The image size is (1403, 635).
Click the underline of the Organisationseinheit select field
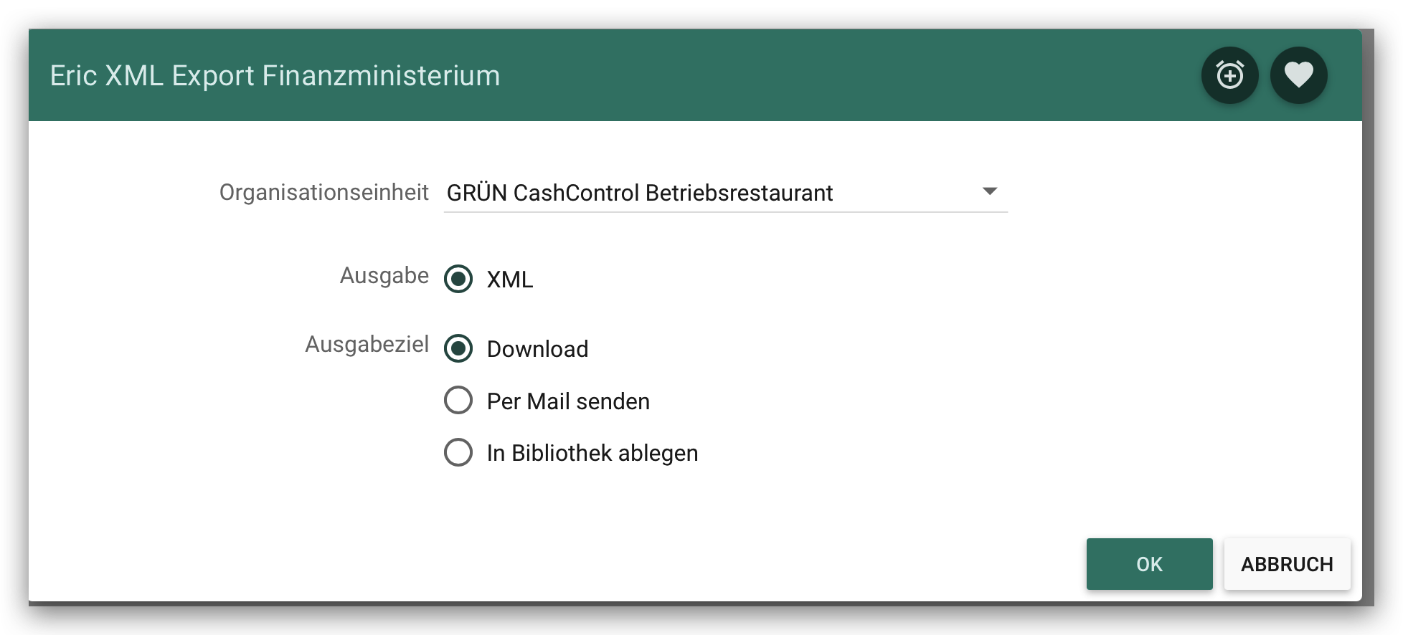[725, 212]
